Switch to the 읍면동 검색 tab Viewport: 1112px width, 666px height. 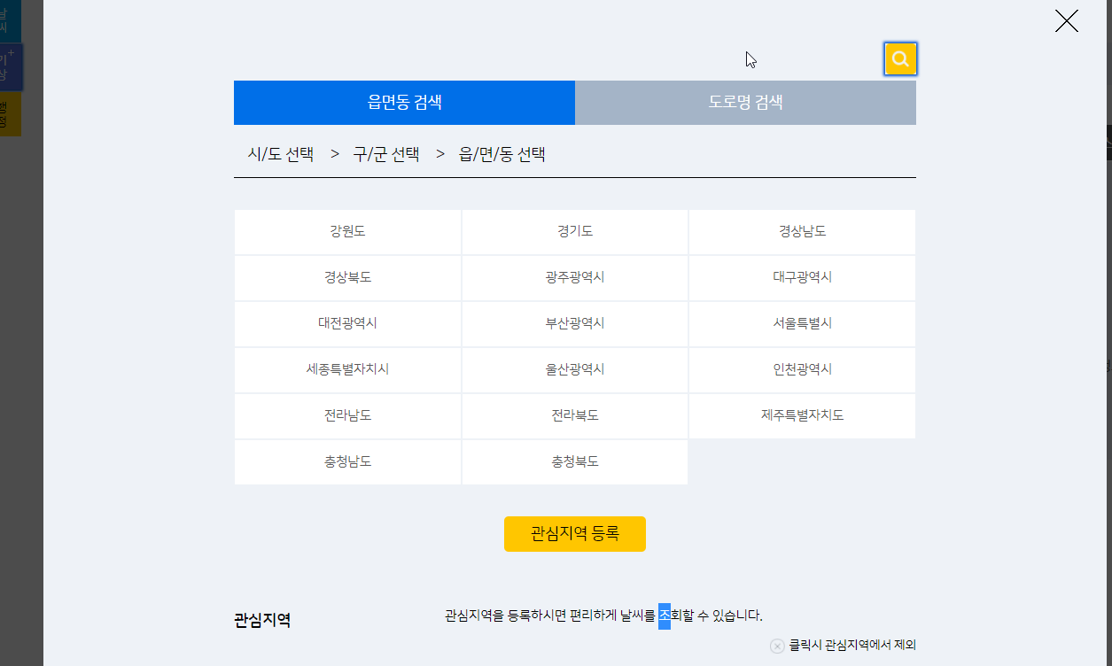tap(404, 103)
